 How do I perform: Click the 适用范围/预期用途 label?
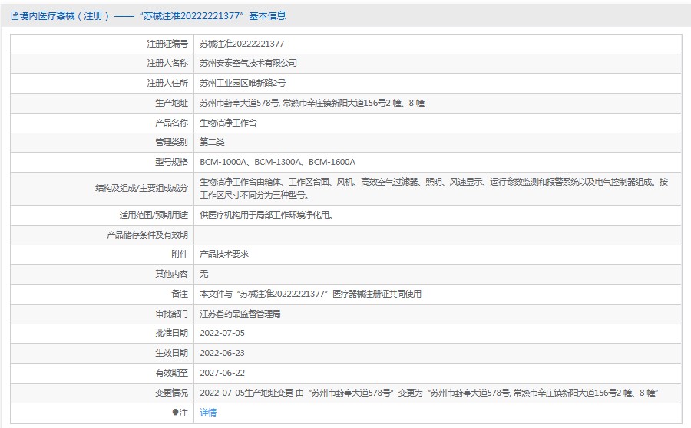coord(154,215)
